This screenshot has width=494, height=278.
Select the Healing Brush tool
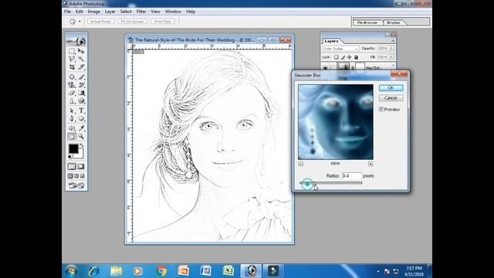(x=72, y=76)
